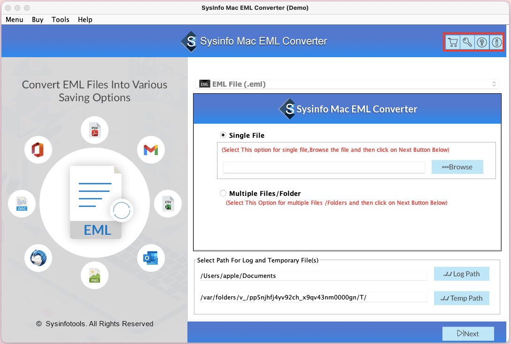Open the EML File (.eml) dropdown
Image resolution: width=511 pixels, height=344 pixels.
[347, 84]
